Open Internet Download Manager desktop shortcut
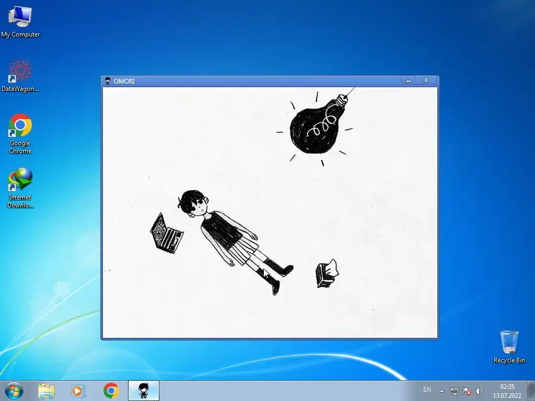The width and height of the screenshot is (535, 401). pos(20,187)
